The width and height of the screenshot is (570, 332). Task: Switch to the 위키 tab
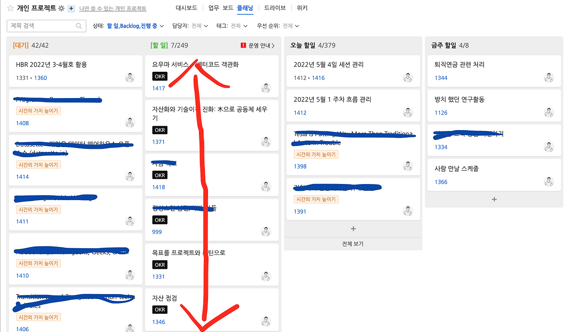[x=302, y=8]
